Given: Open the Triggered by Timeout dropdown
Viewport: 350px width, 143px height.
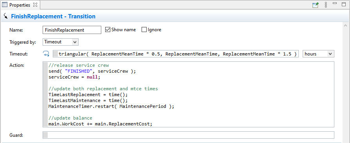Looking at the screenshot, I should (x=61, y=42).
